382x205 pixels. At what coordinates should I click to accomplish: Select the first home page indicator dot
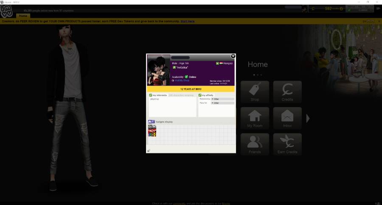click(x=254, y=75)
